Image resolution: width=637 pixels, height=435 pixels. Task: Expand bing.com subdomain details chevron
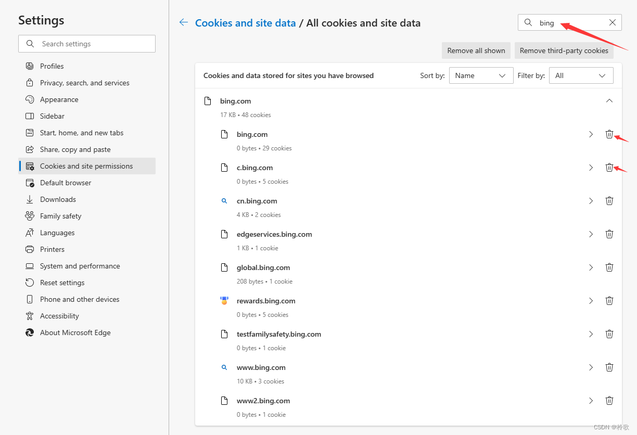coord(591,134)
